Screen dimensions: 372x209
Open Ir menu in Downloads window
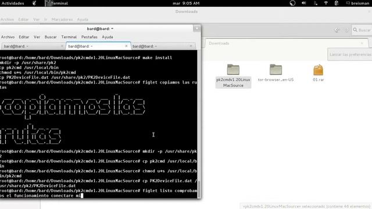(45, 19)
